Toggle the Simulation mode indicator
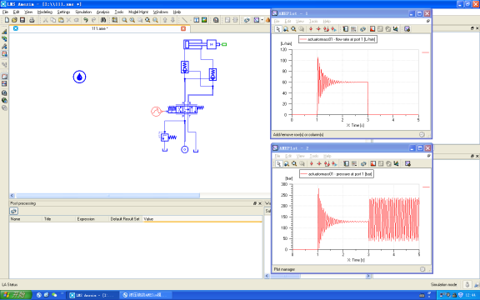The width and height of the screenshot is (480, 300). 443,284
